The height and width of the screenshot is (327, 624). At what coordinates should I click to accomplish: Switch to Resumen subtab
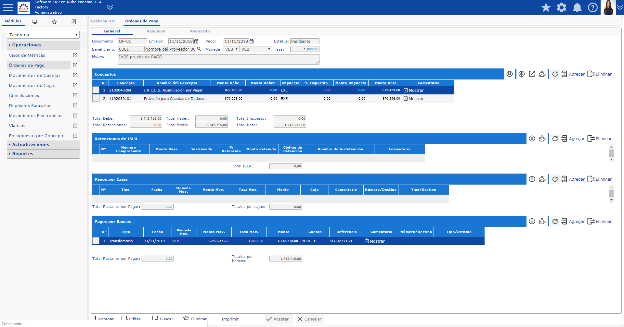coord(156,31)
